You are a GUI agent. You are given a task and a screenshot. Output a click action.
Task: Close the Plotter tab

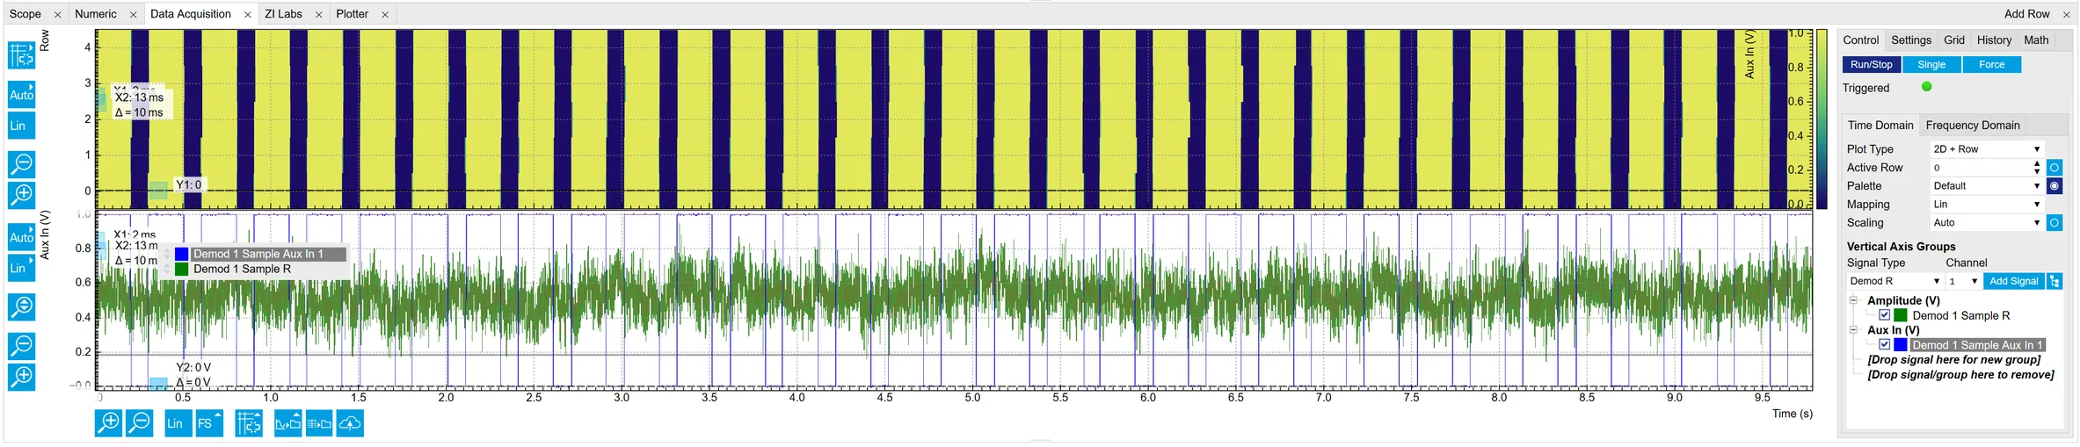point(384,15)
